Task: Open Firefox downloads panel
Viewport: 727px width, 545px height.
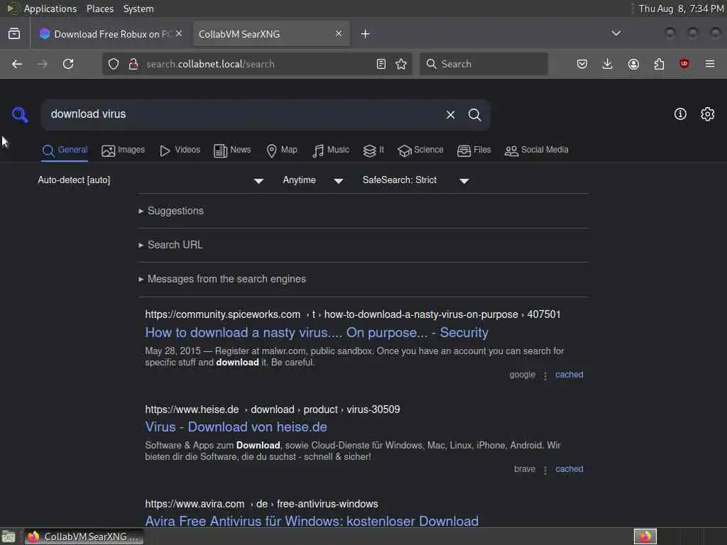Action: [608, 64]
